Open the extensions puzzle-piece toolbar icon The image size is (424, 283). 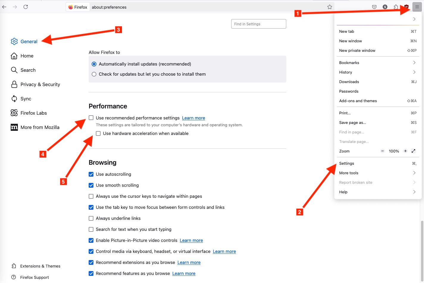click(x=396, y=7)
